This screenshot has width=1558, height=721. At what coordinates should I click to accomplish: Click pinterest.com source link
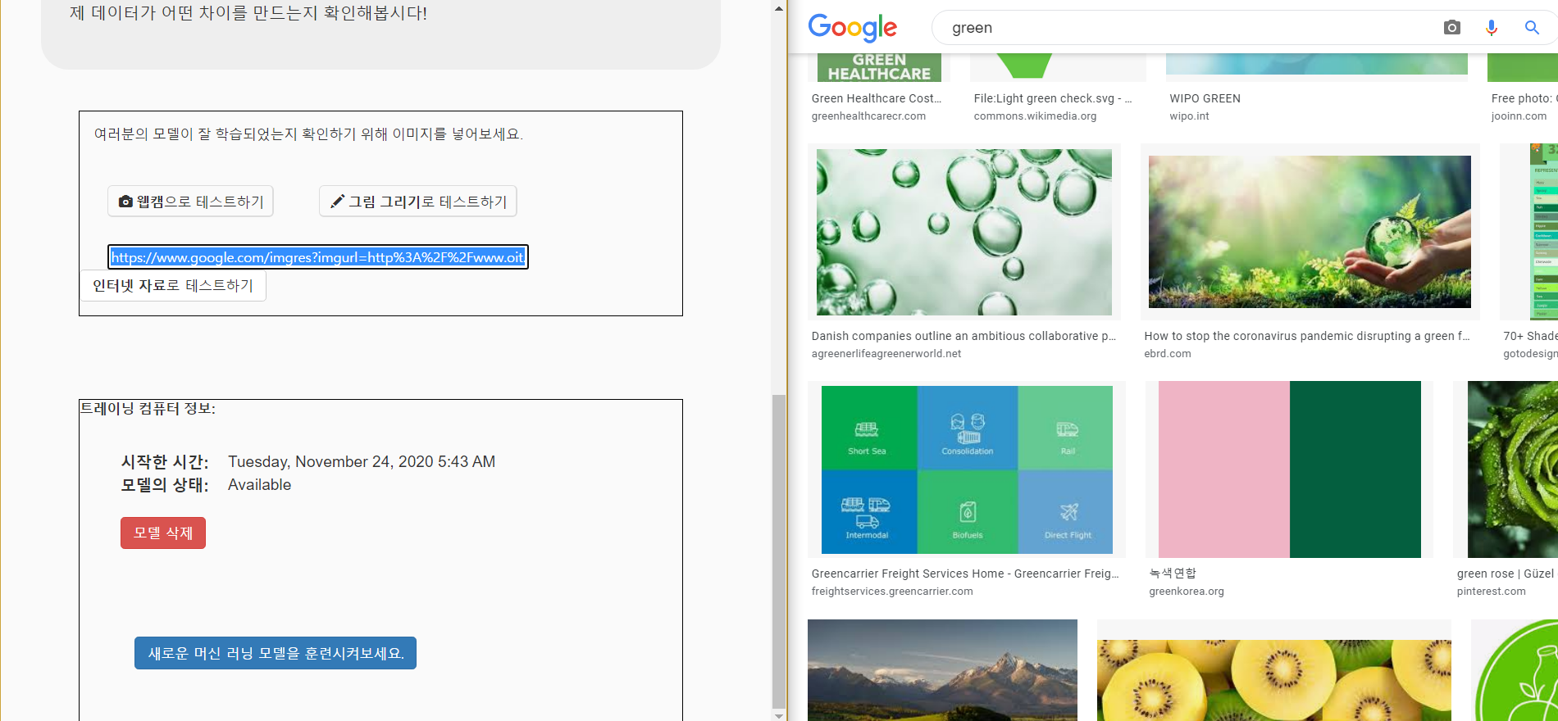1491,592
